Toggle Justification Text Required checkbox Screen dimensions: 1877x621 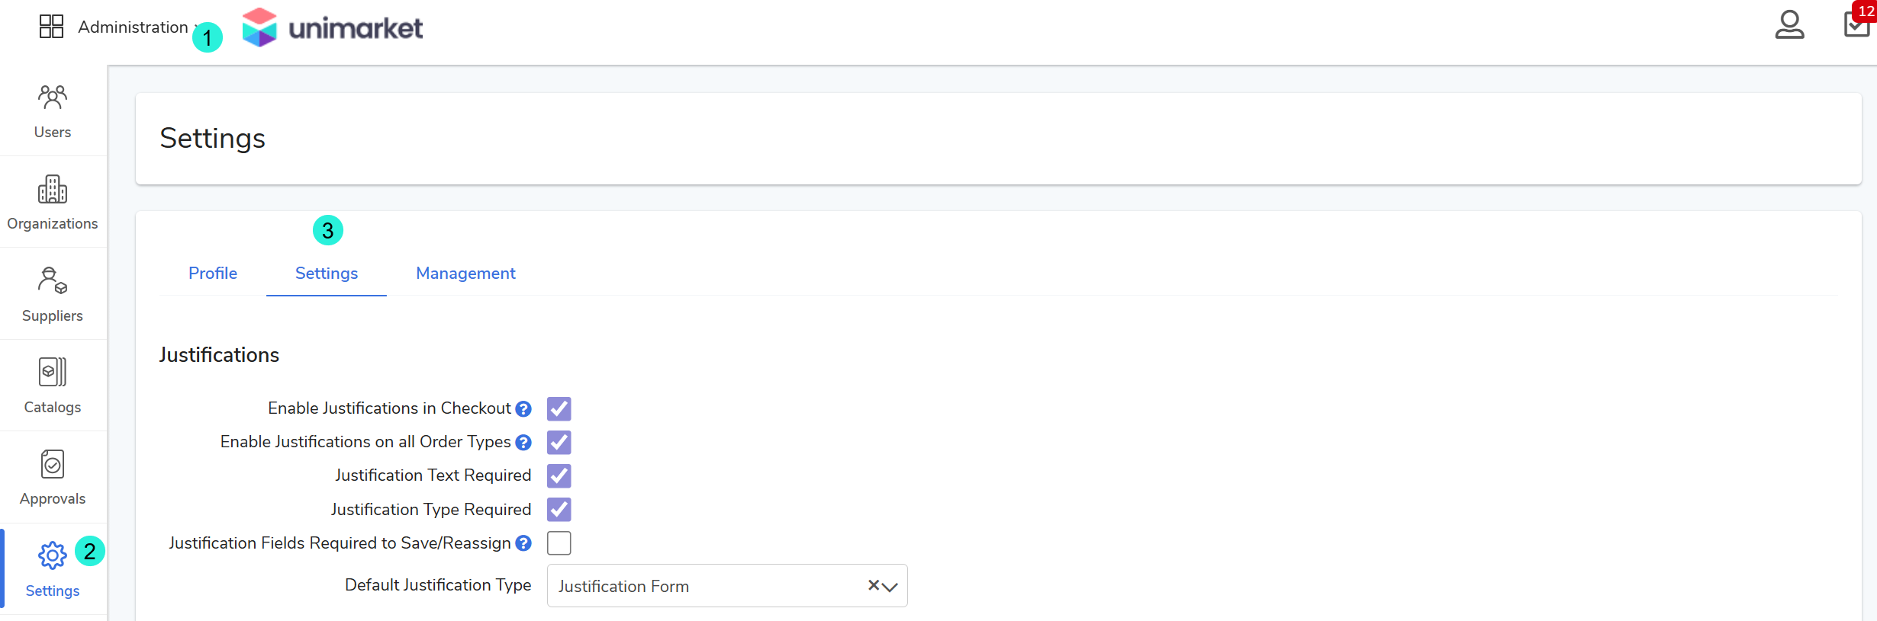tap(559, 476)
